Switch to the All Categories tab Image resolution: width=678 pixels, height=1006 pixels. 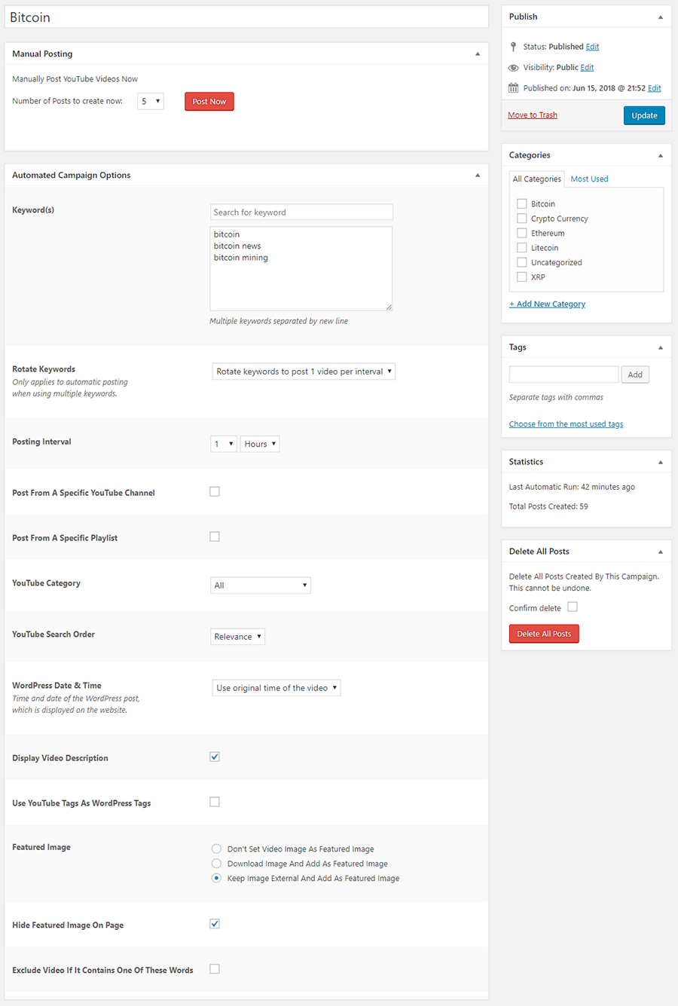pos(537,179)
